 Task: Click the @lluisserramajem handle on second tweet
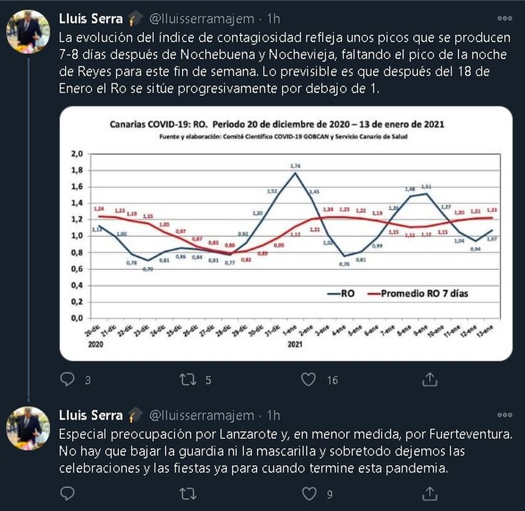point(201,416)
